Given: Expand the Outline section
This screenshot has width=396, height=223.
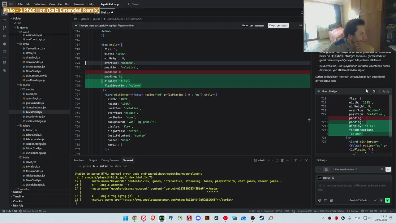Looking at the screenshot, I should (17, 192).
